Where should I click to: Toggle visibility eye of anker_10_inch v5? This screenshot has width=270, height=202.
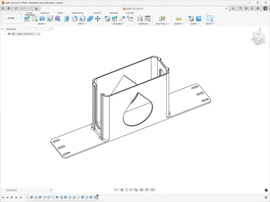(x=9, y=34)
